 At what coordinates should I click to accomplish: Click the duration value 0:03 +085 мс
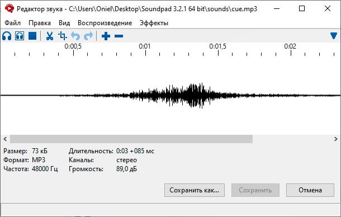[x=135, y=151]
